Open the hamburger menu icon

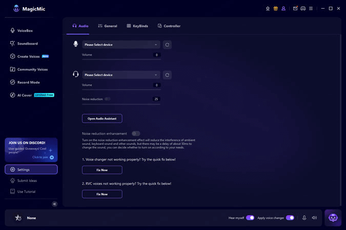311,8
